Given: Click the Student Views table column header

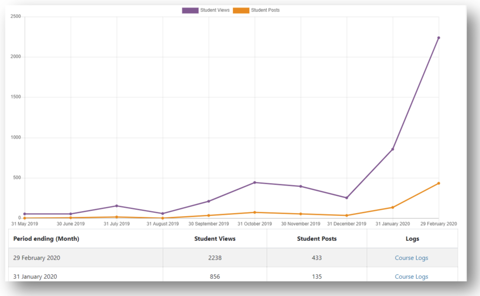Looking at the screenshot, I should 215,238.
